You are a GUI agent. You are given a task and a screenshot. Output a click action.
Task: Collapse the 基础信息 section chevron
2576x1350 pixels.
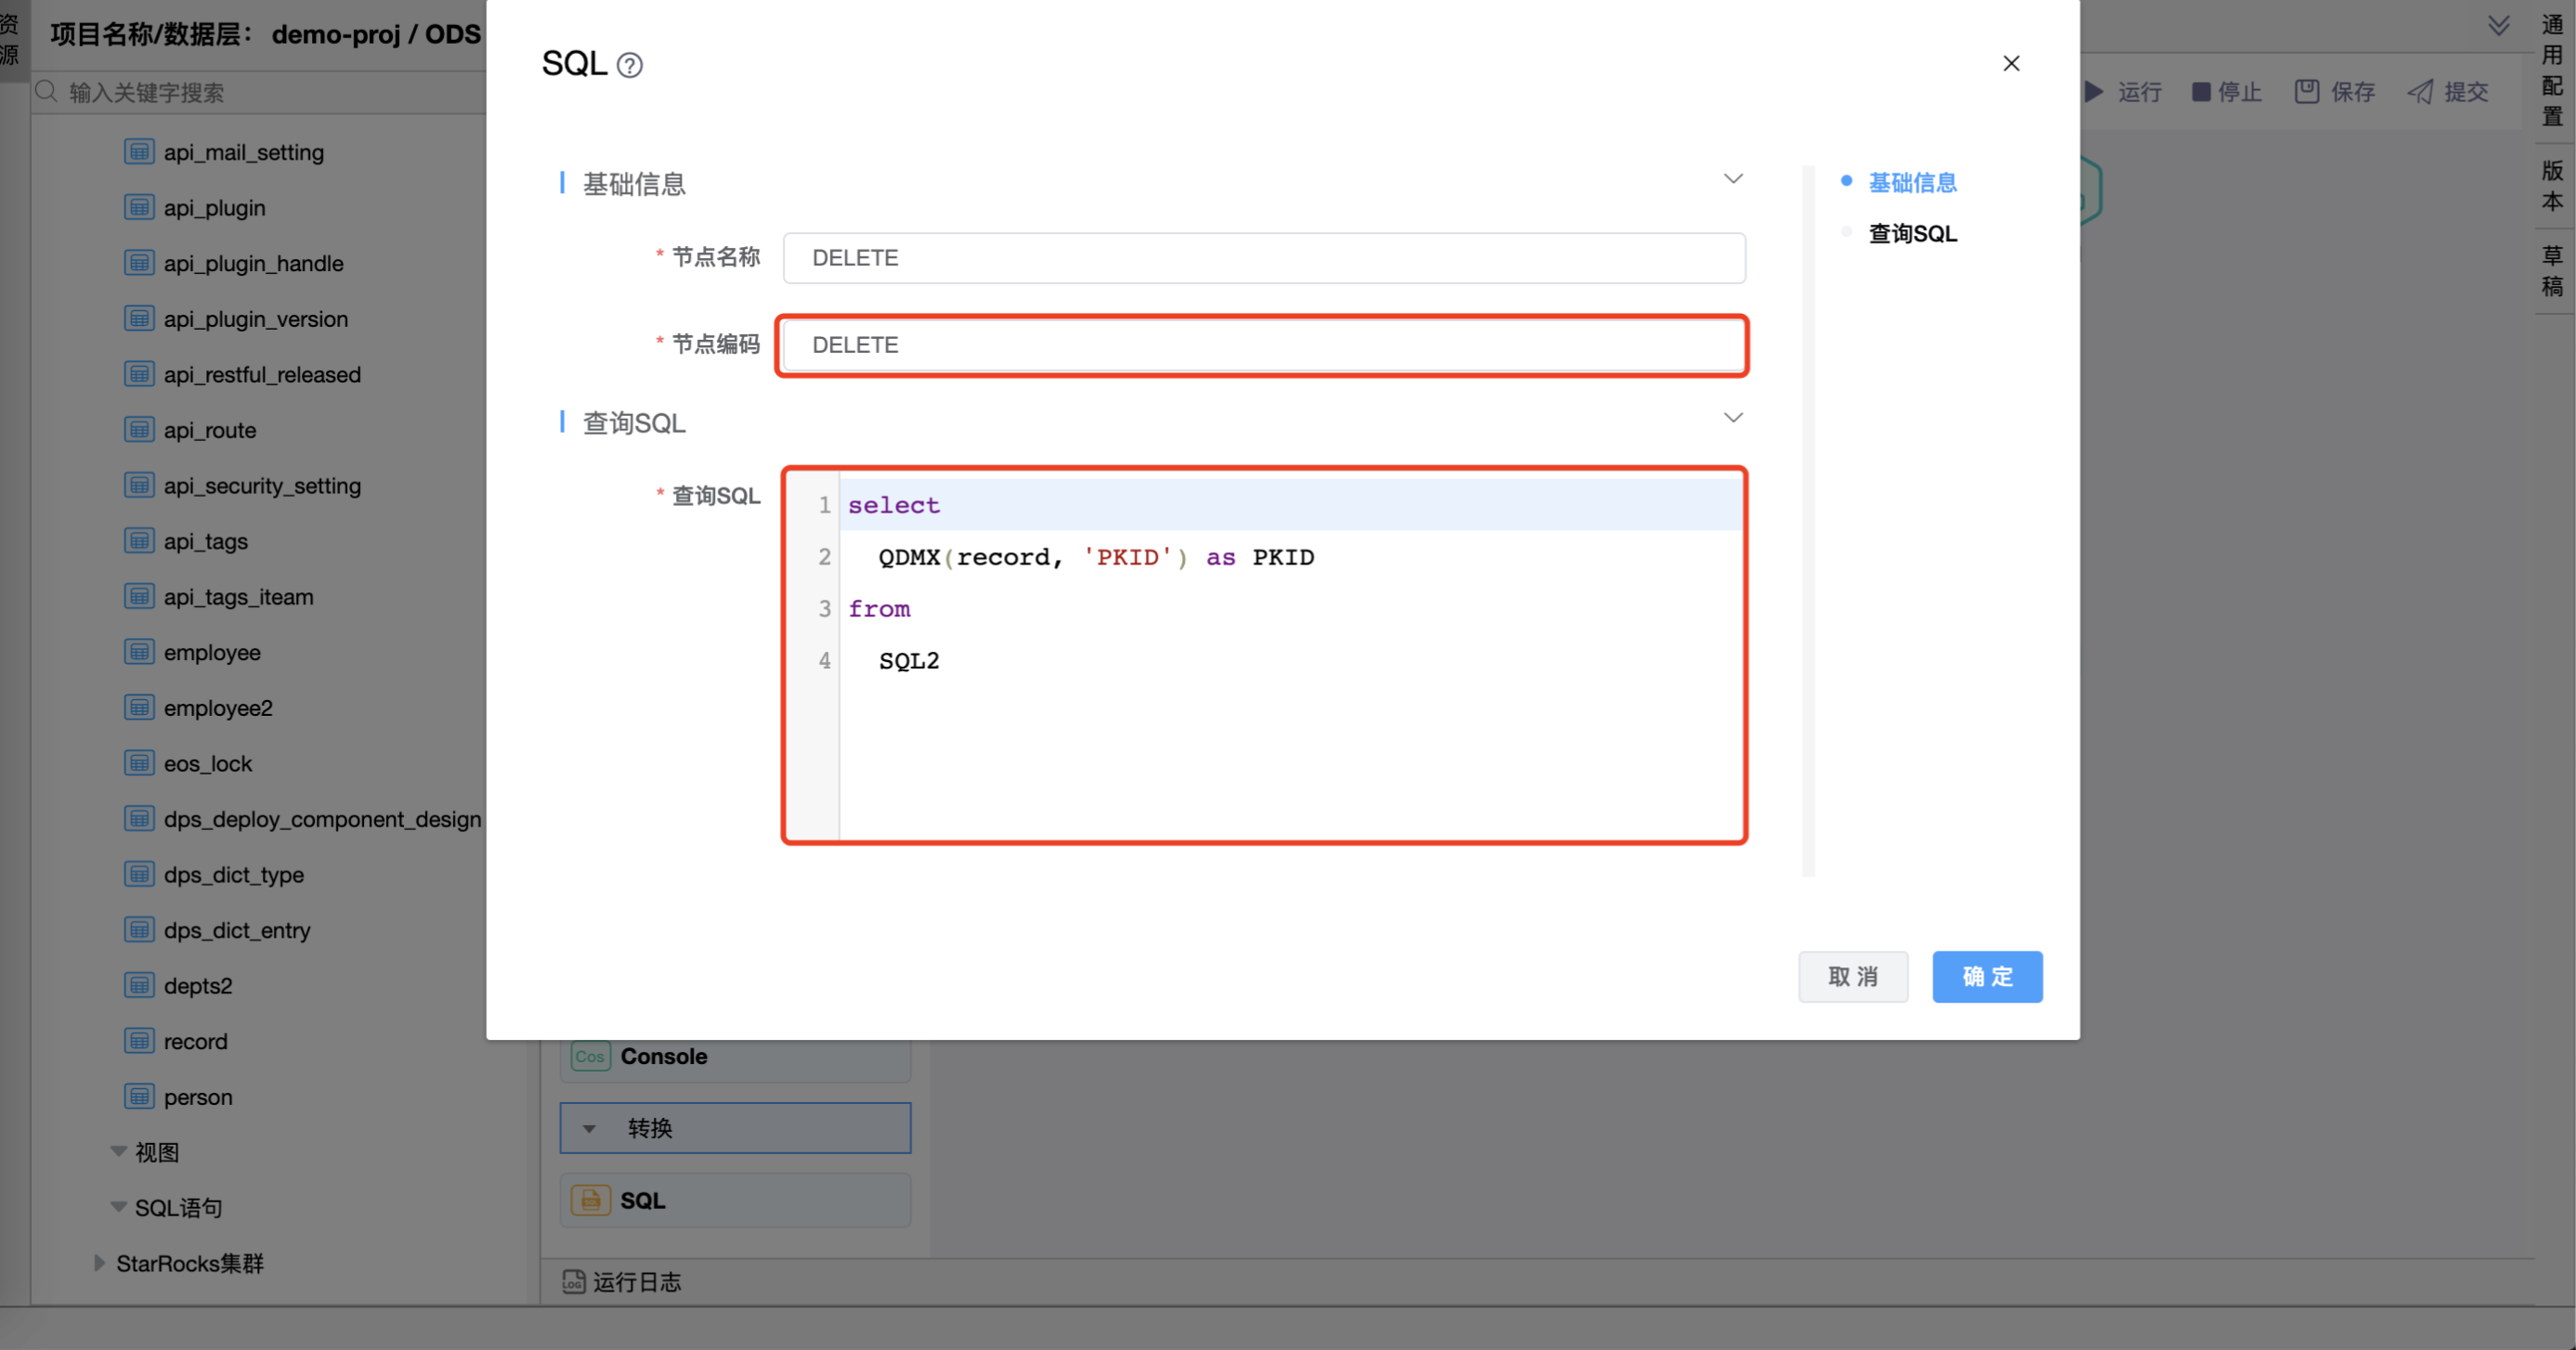[1733, 179]
